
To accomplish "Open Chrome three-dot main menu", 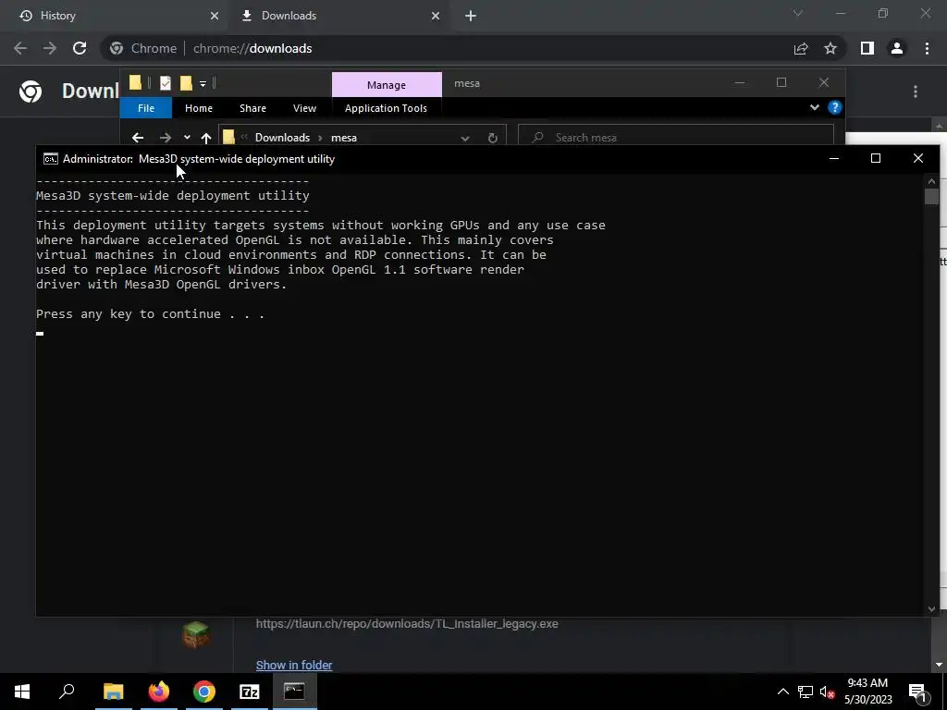I will pyautogui.click(x=927, y=48).
